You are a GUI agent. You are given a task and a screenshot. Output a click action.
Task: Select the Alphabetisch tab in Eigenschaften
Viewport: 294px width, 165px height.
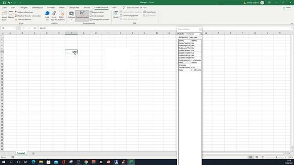pyautogui.click(x=183, y=37)
